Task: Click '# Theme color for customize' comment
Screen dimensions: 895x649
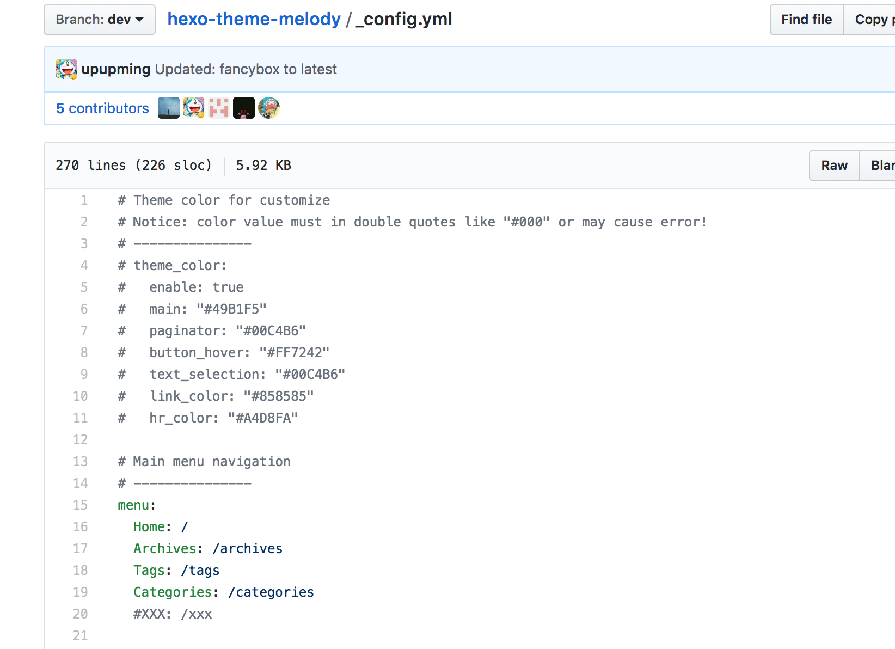Action: tap(224, 200)
